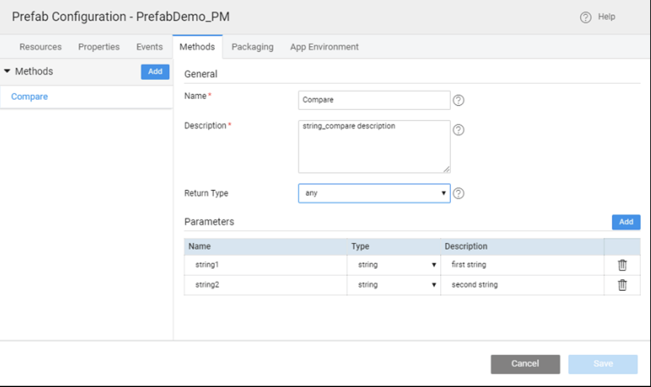651x387 pixels.
Task: Open the Type dropdown for string1
Action: click(393, 265)
